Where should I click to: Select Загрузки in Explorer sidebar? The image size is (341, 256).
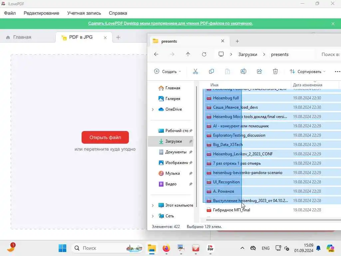pos(170,141)
